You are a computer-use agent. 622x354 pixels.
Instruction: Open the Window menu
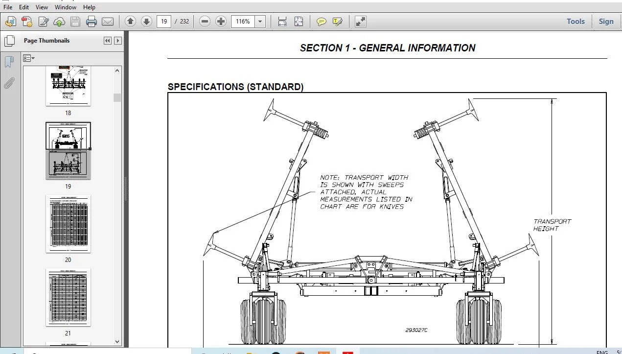click(x=66, y=7)
